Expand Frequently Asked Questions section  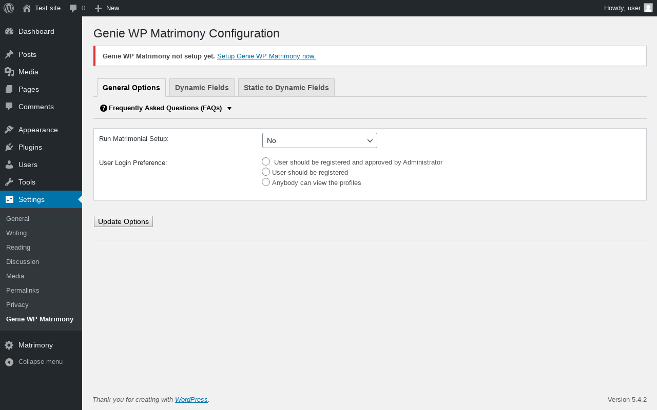pyautogui.click(x=166, y=108)
